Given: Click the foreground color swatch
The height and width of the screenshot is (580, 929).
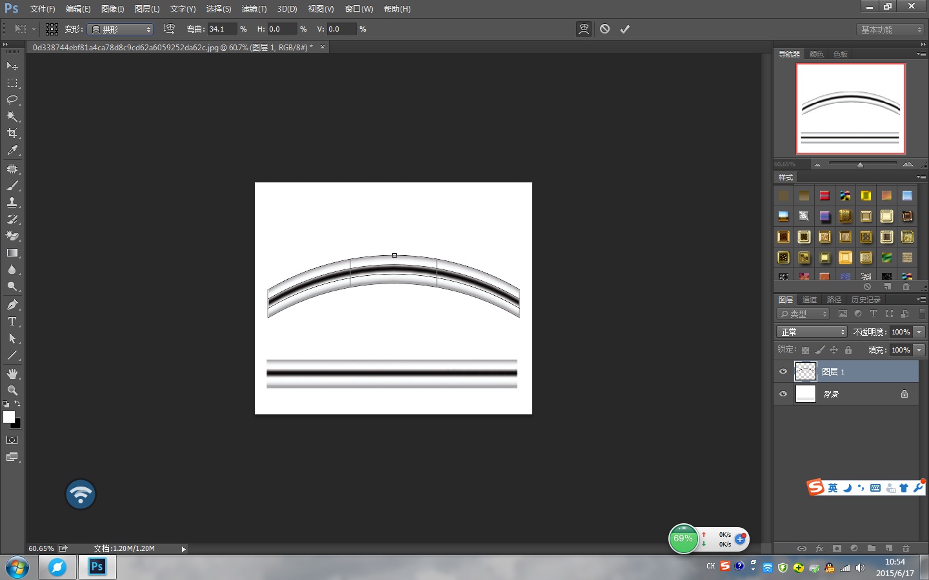Looking at the screenshot, I should pyautogui.click(x=9, y=417).
